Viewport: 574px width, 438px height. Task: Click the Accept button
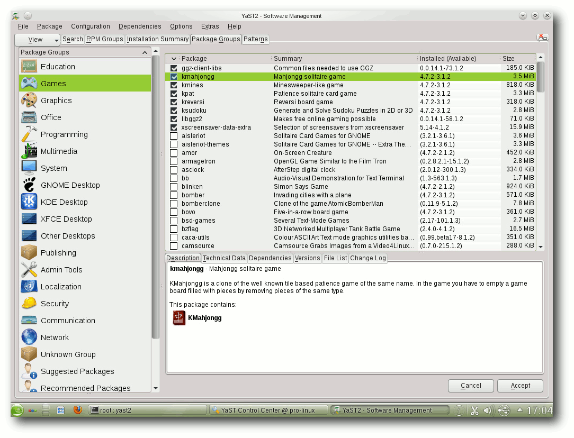click(520, 386)
